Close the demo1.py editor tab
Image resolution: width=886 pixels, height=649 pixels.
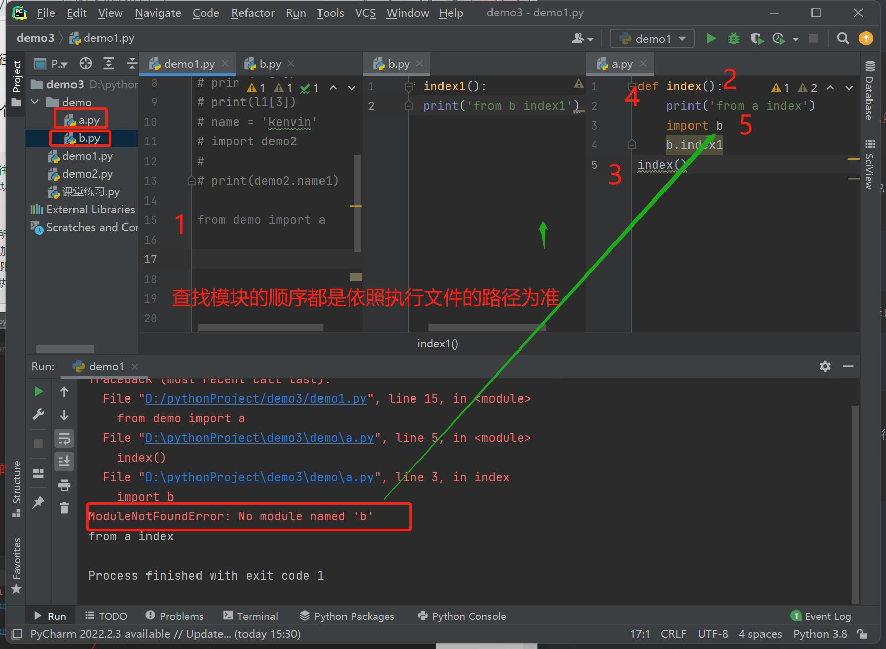(225, 64)
